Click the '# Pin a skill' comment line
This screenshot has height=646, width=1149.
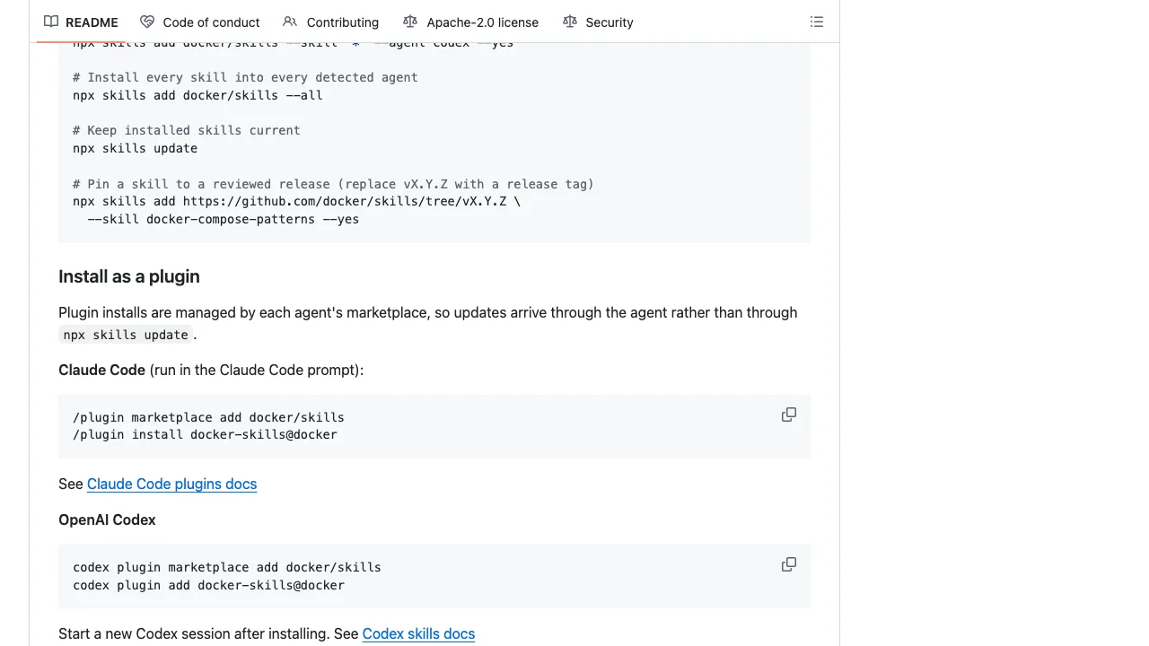point(333,184)
